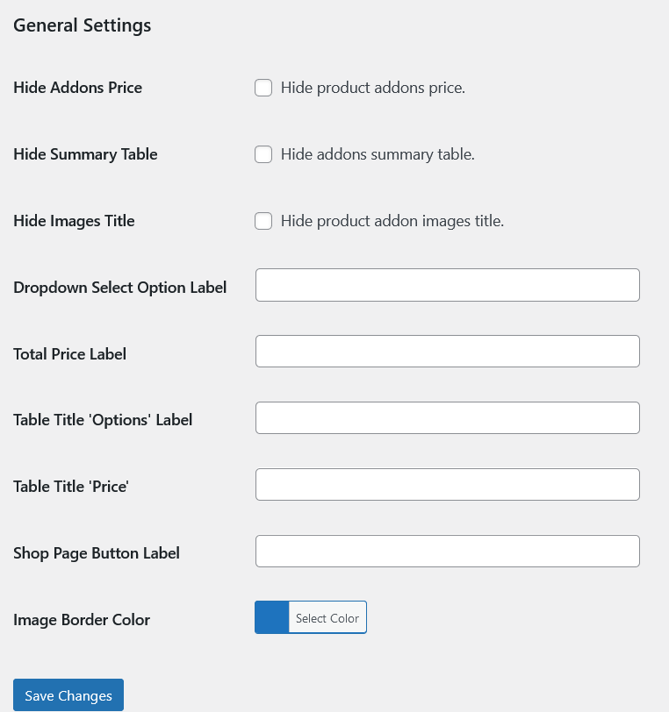Enable the Hide Addons Price checkbox
This screenshot has height=712, width=669.
263,88
